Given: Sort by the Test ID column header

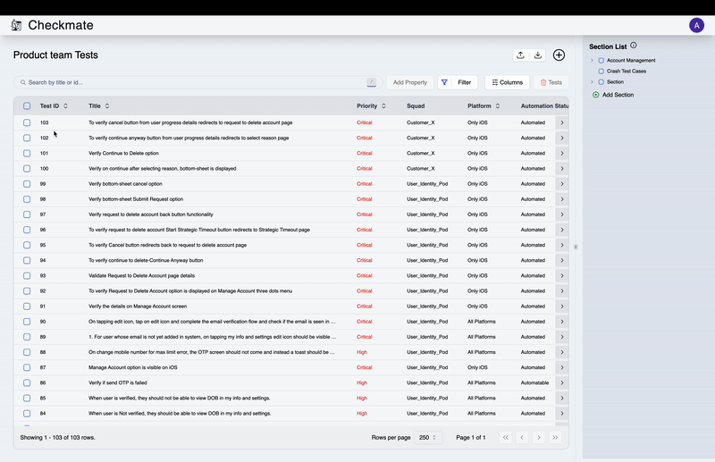Looking at the screenshot, I should (x=55, y=106).
